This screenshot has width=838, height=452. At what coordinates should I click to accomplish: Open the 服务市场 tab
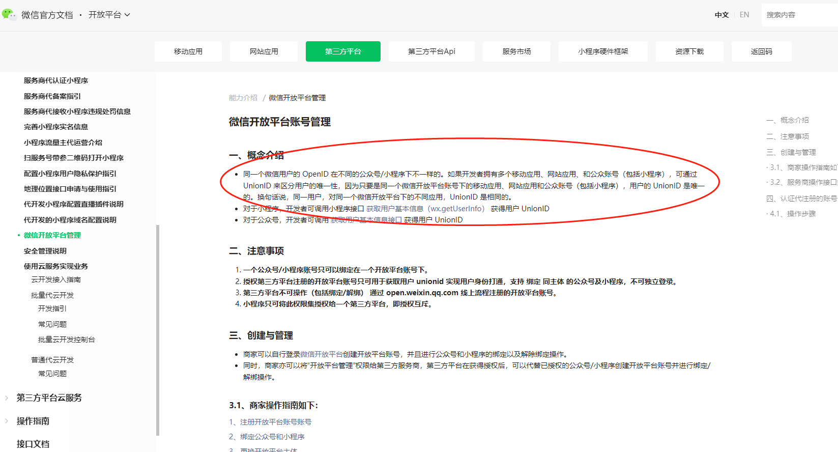tap(516, 51)
